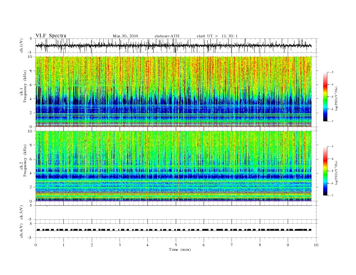This screenshot has width=356, height=275.
Task: Click the time axis tick label '4'
Action: pos(147,245)
